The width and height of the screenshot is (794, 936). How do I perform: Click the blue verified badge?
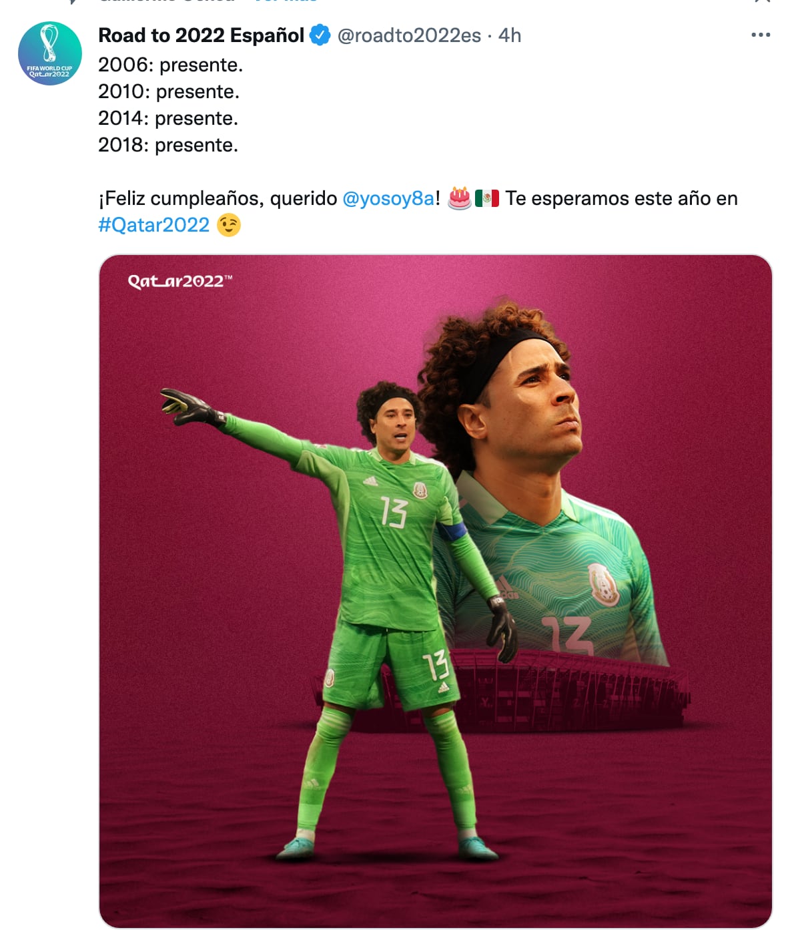click(320, 35)
